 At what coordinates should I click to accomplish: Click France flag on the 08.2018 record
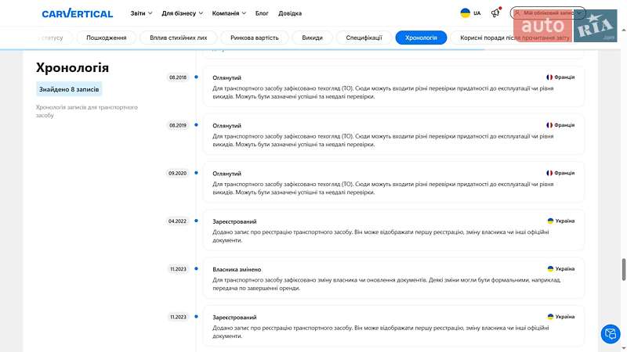coord(549,77)
